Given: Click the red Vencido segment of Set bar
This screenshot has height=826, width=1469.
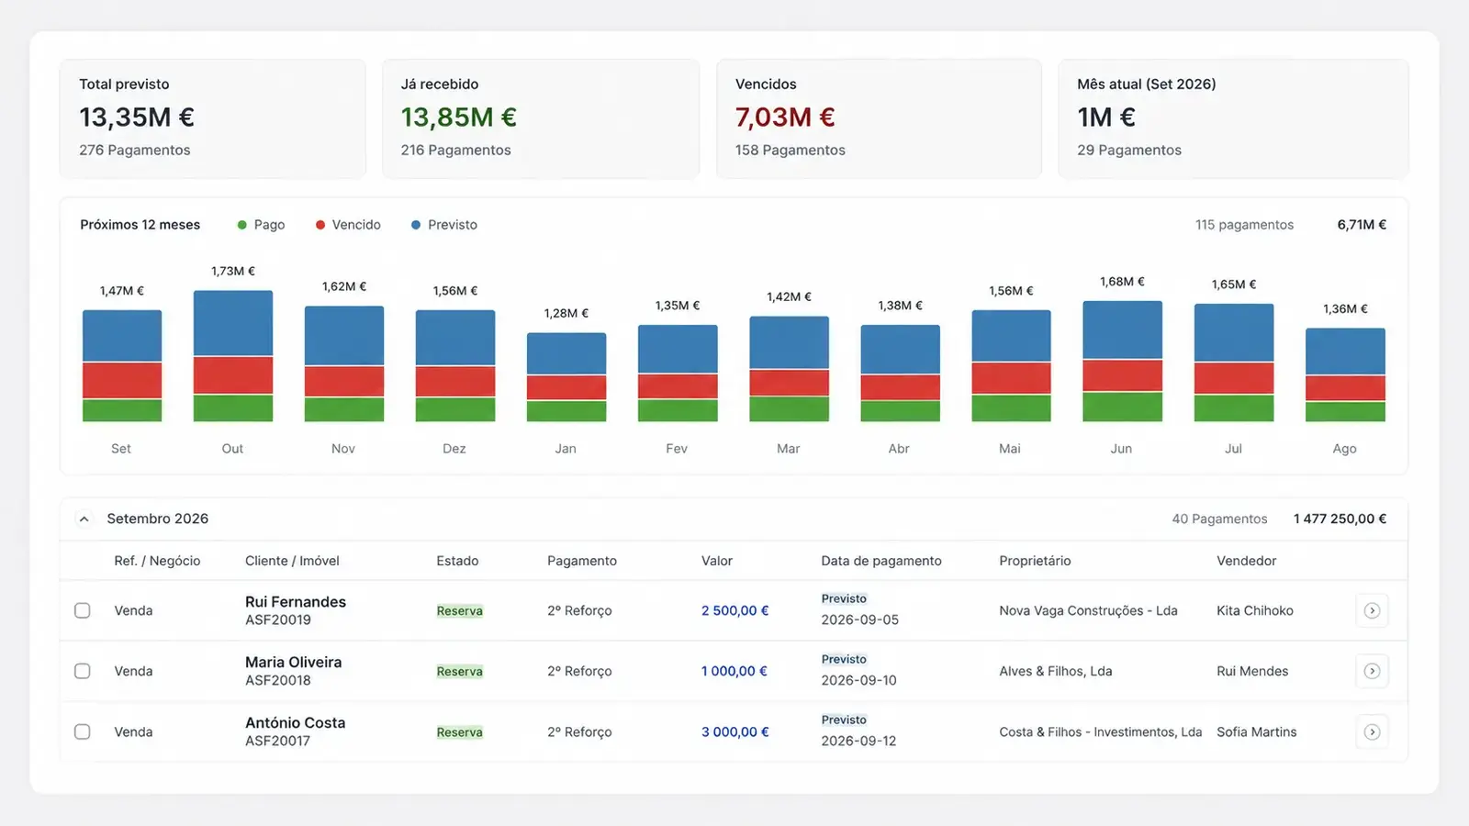Looking at the screenshot, I should 122,380.
